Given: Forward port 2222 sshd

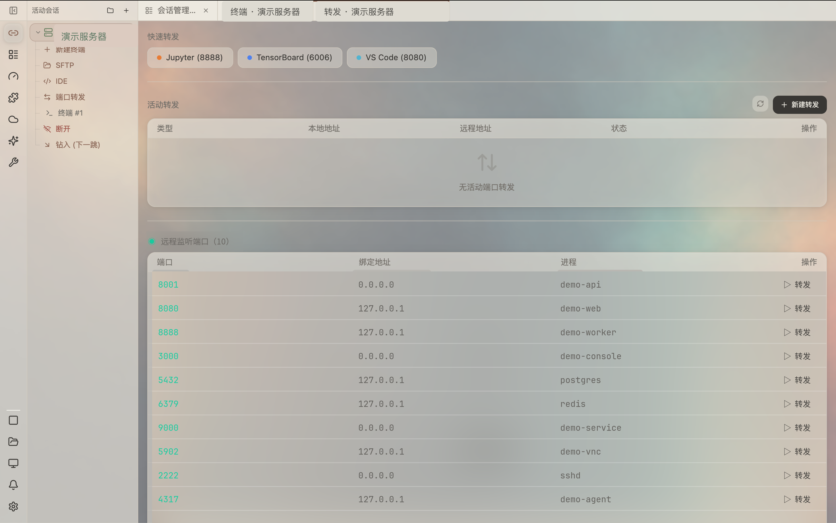Looking at the screenshot, I should tap(797, 476).
